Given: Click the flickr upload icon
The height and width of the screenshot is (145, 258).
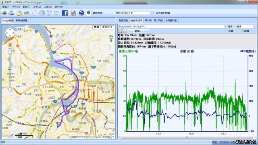Looking at the screenshot, I should [x=49, y=13].
